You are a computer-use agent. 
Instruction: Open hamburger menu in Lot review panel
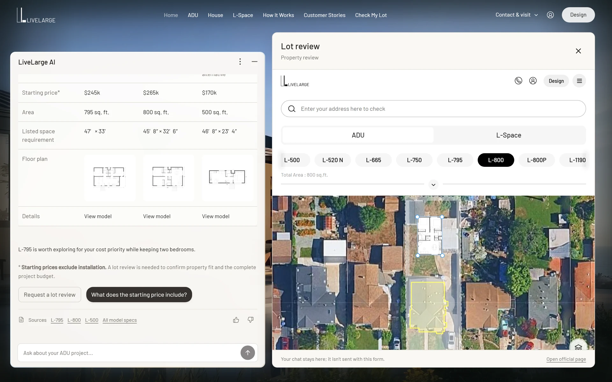[579, 81]
